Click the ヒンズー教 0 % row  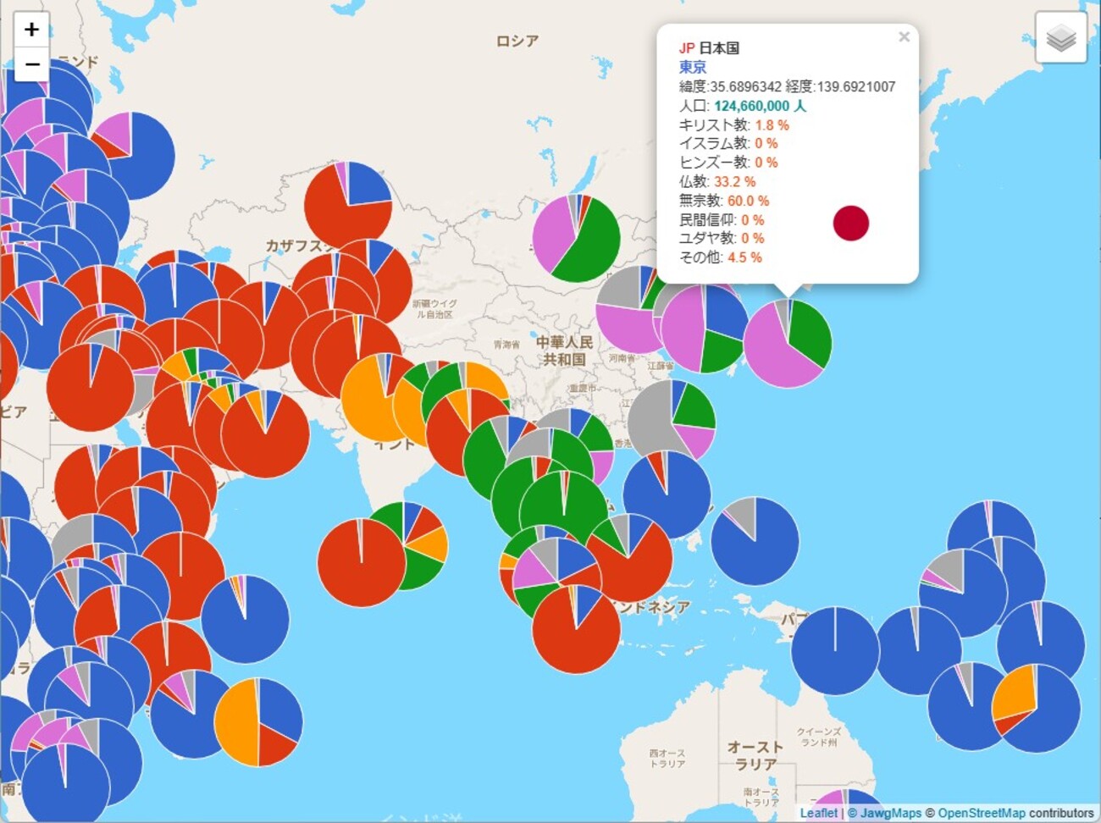(728, 163)
